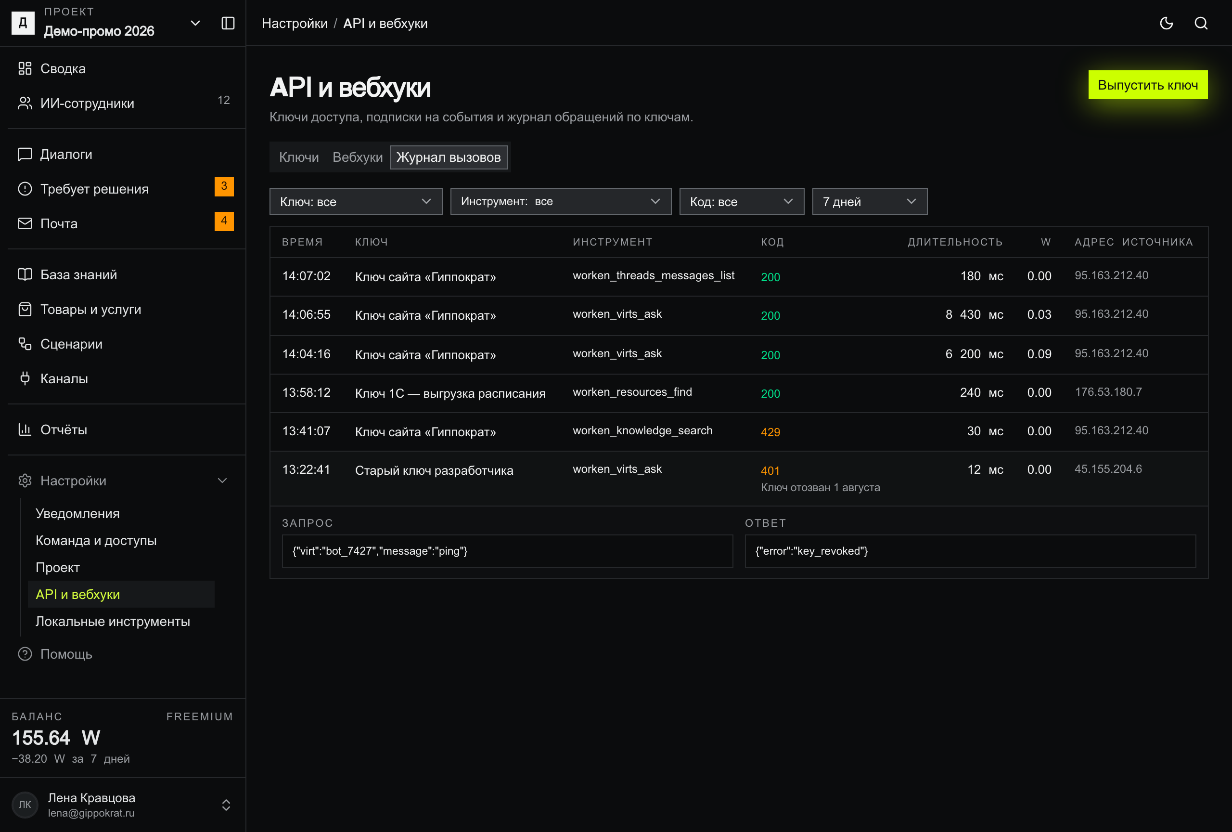1232x832 pixels.
Task: Select the 13:41:07 row with code 429
Action: 738,431
